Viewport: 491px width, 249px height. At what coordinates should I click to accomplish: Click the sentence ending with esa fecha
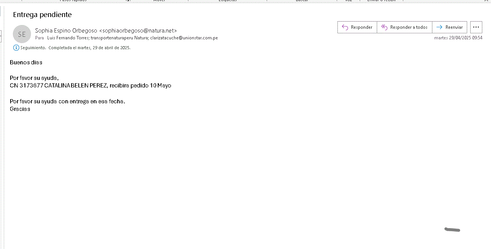point(67,101)
